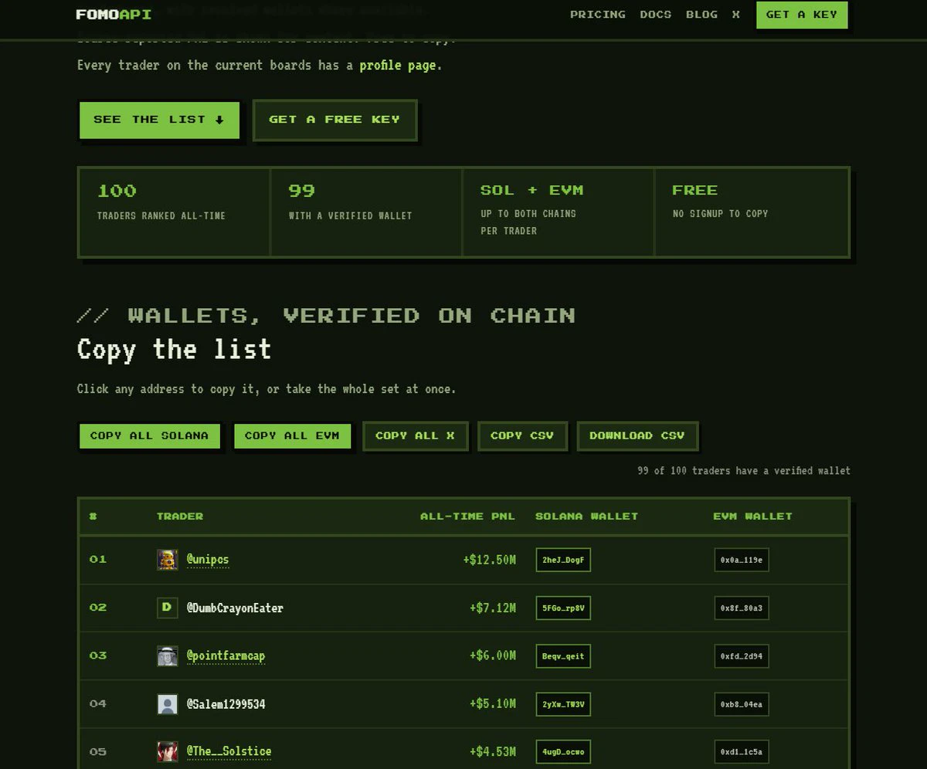
Task: Follow the profile page link
Action: [x=397, y=66]
